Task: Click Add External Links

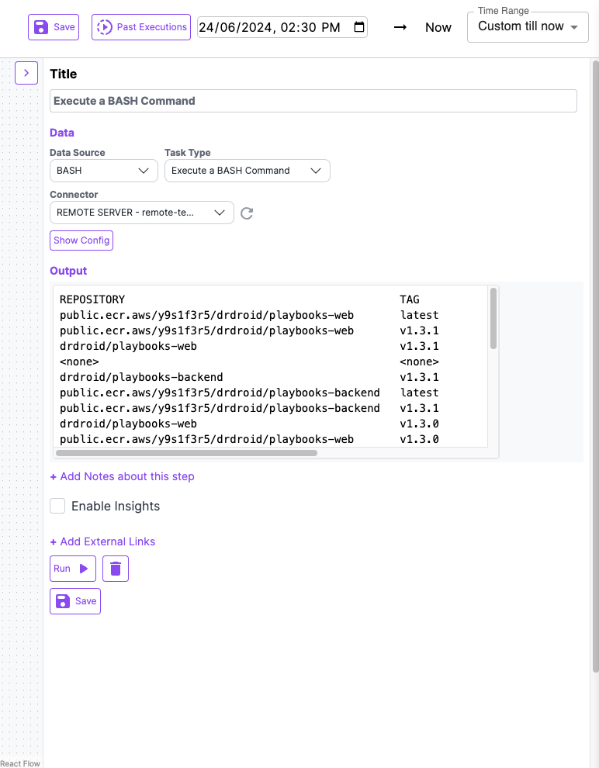Action: click(x=103, y=541)
